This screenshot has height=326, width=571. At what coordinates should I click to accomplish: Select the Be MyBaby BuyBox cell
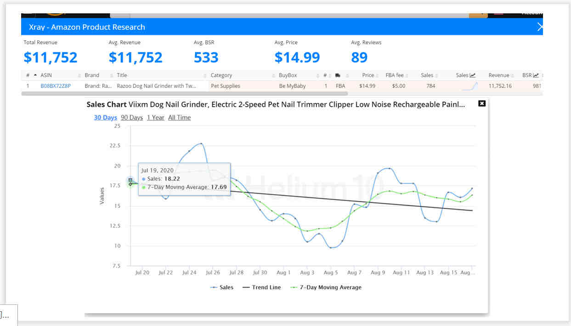(292, 86)
